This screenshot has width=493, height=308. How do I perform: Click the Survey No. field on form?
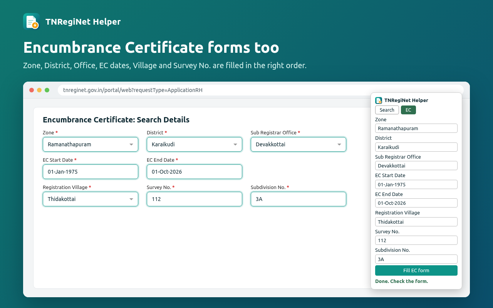pyautogui.click(x=195, y=199)
